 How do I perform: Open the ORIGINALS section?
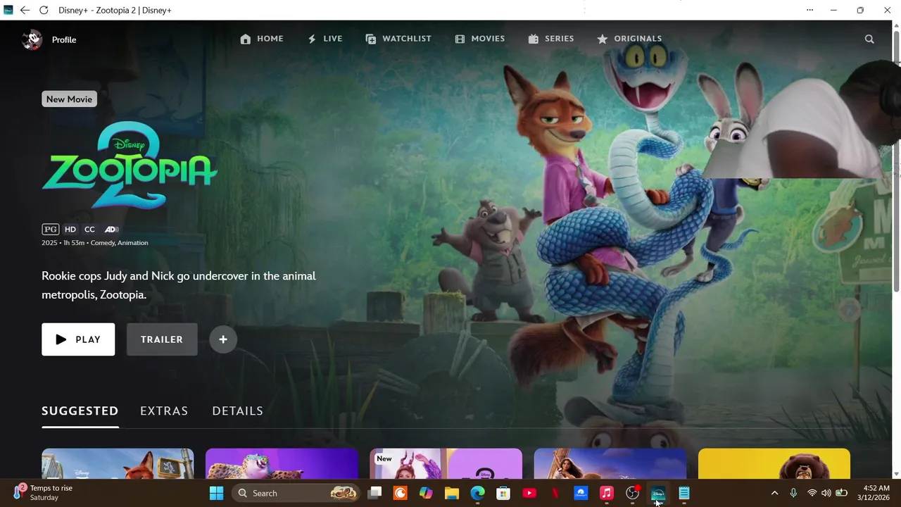[x=629, y=39]
